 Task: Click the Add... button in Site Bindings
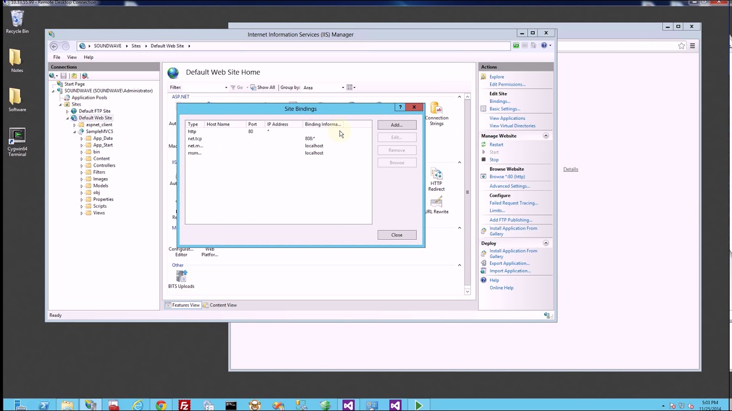(396, 125)
